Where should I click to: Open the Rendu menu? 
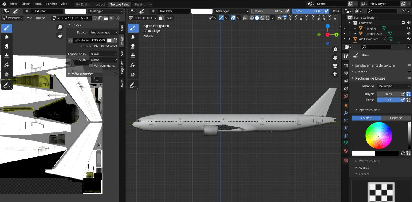point(38,4)
